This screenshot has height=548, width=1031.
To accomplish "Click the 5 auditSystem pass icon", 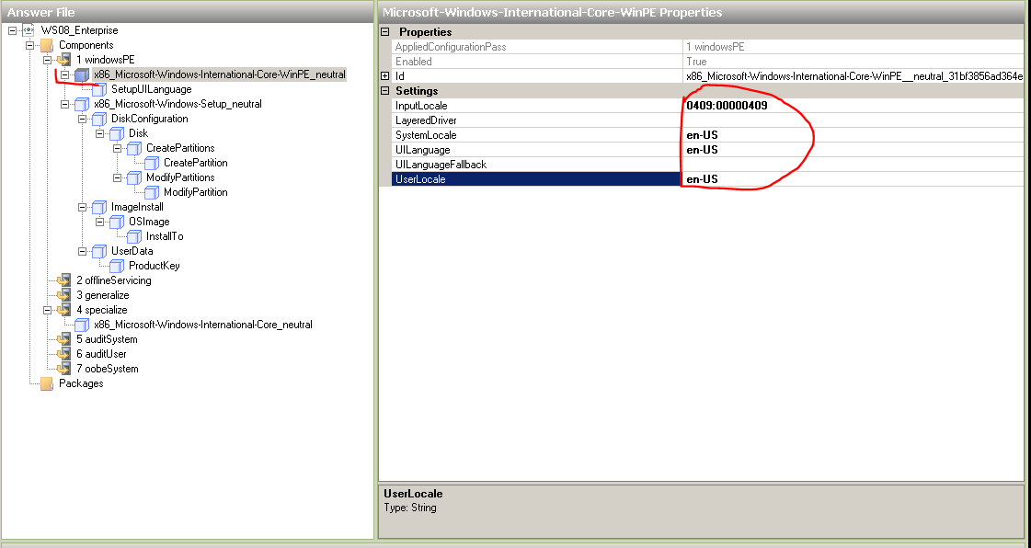I will 63,339.
